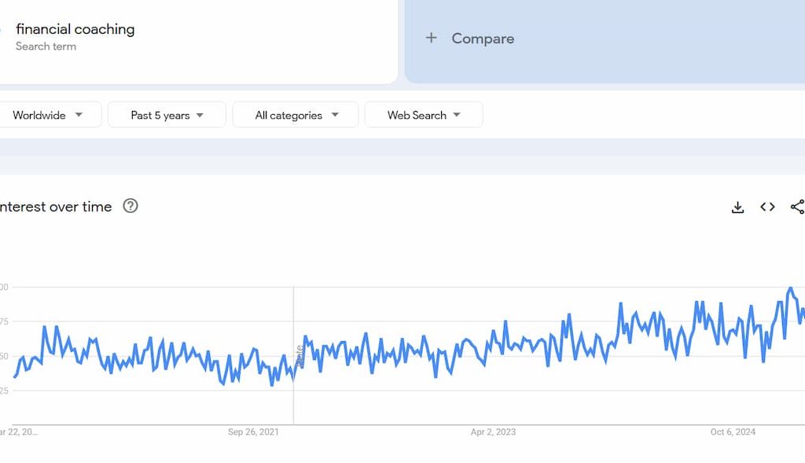
Task: Open the Interest over time help tooltip
Action: [x=130, y=206]
